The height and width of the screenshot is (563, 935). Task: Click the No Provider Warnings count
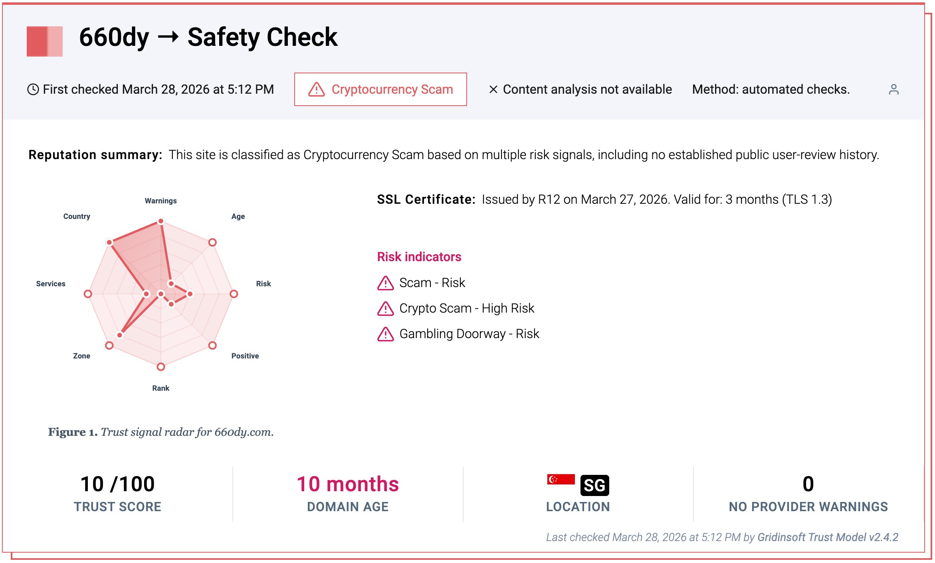[x=808, y=484]
